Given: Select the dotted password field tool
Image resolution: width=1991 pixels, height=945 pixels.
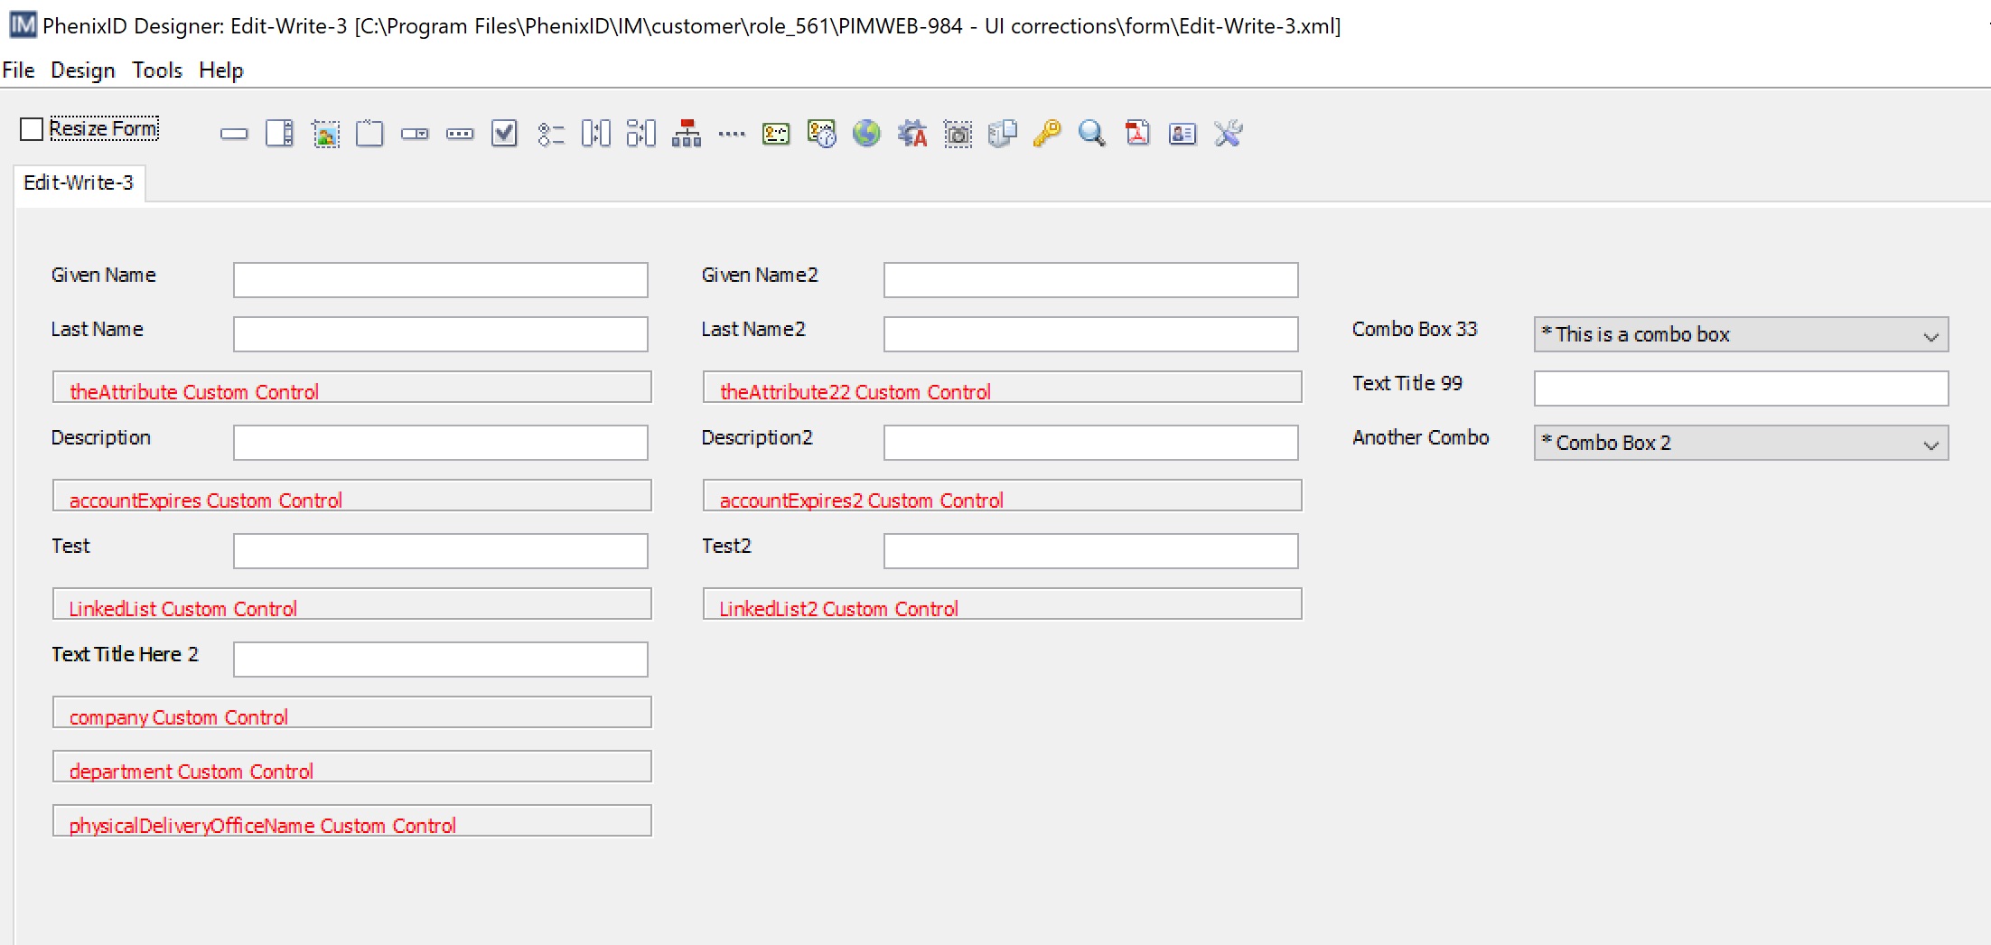Looking at the screenshot, I should click(x=732, y=134).
